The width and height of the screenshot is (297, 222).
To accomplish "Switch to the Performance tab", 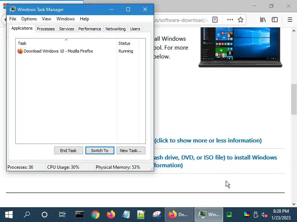I will [89, 29].
